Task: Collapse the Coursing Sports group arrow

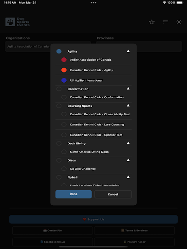Action: (x=128, y=106)
